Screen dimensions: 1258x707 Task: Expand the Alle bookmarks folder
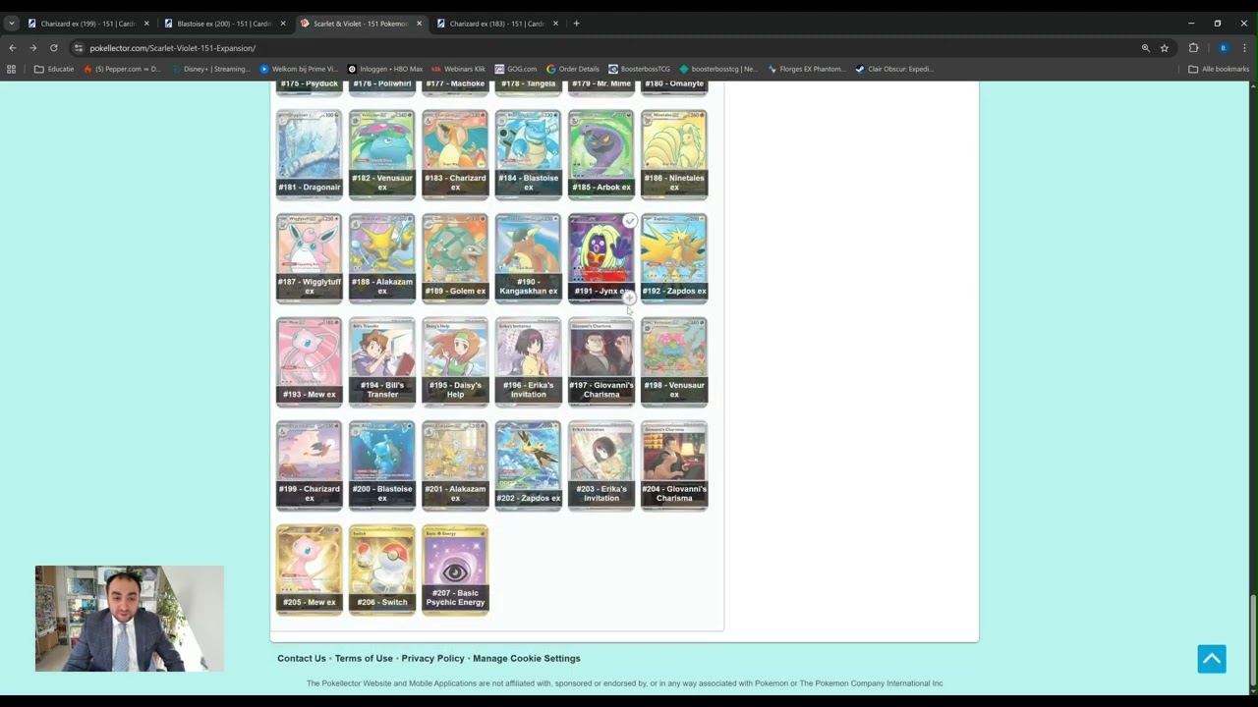1219,69
